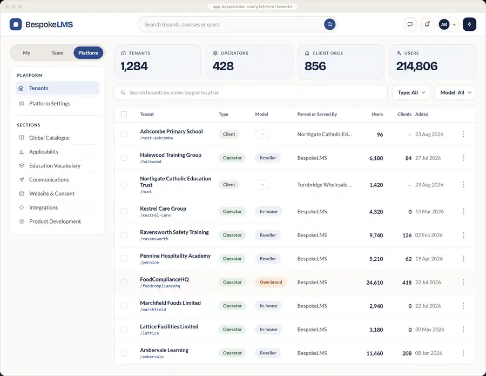The height and width of the screenshot is (376, 486).
Task: Click the Lattice Facilities Limited tenant name
Action: 169,326
